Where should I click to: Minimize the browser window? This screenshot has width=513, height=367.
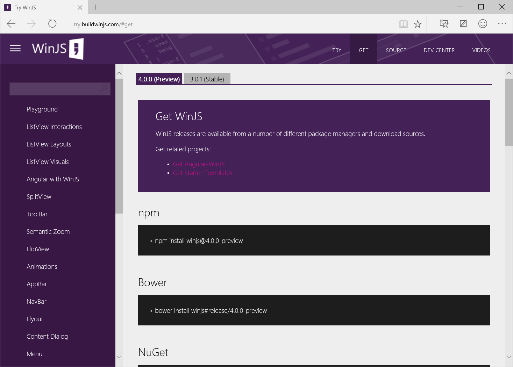[x=460, y=7]
